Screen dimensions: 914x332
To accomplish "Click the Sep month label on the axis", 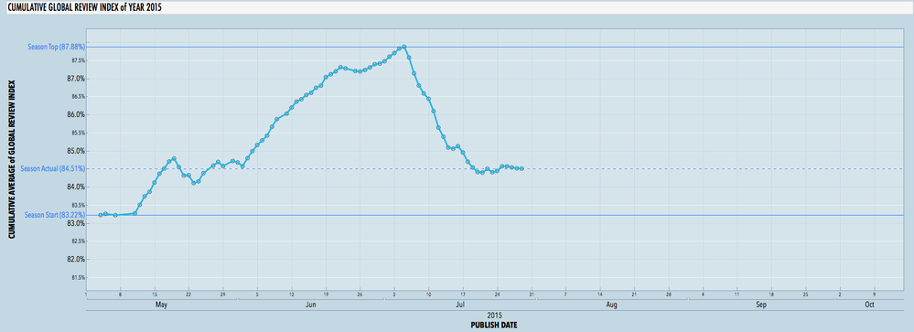I will [x=761, y=305].
